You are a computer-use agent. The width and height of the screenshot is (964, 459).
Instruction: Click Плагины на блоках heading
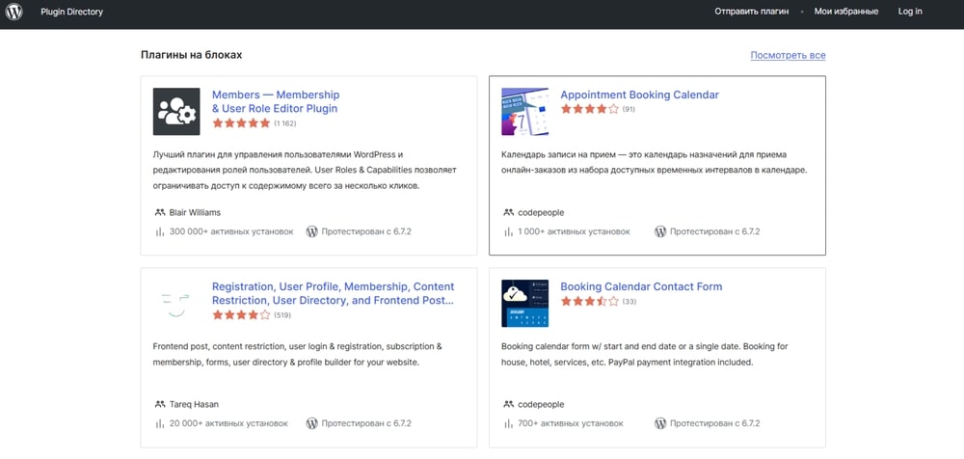[x=191, y=55]
